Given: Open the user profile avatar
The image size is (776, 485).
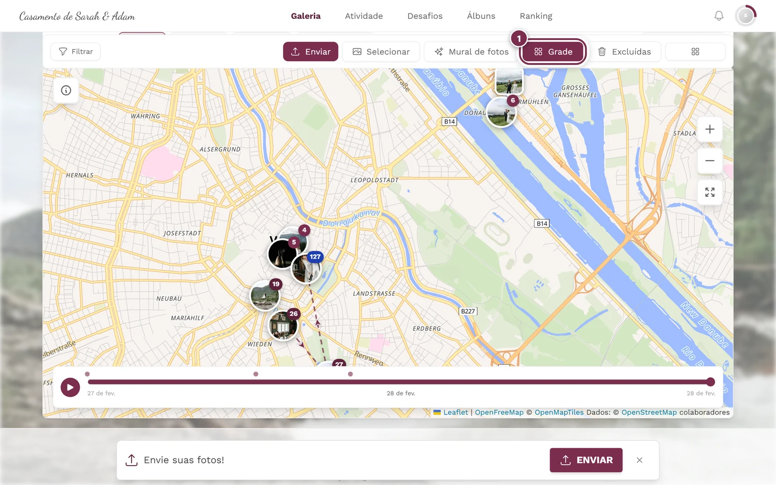Looking at the screenshot, I should [746, 16].
